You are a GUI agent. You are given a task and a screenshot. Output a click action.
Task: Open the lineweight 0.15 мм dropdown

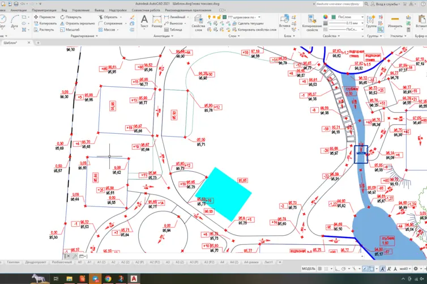(347, 23)
